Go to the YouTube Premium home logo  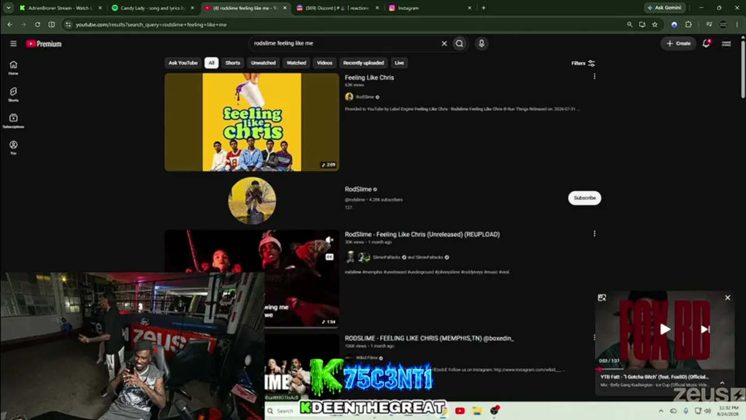click(x=44, y=44)
